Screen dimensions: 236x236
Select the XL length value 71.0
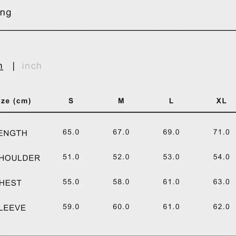coord(221,132)
